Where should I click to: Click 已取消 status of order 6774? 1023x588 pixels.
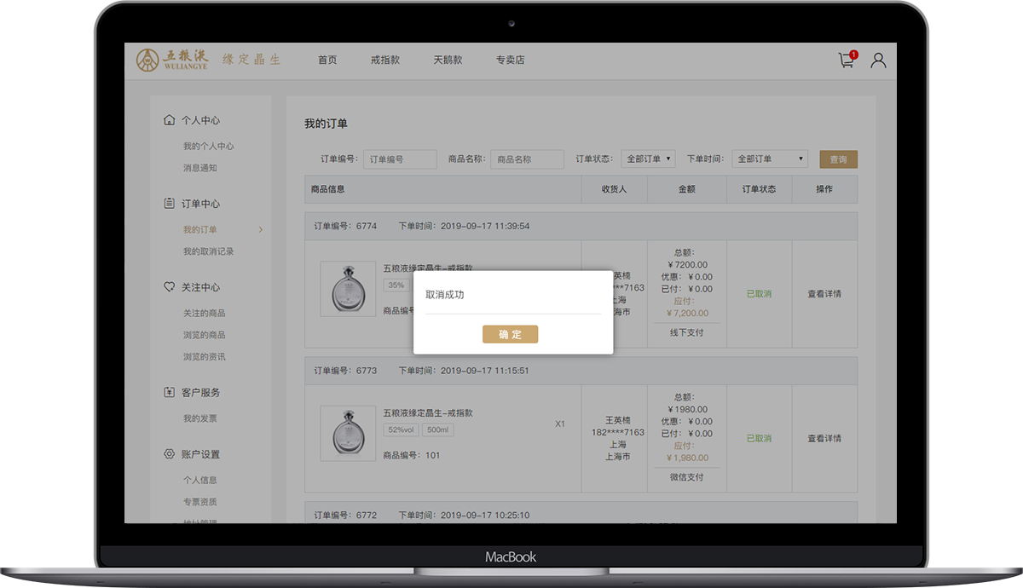759,294
